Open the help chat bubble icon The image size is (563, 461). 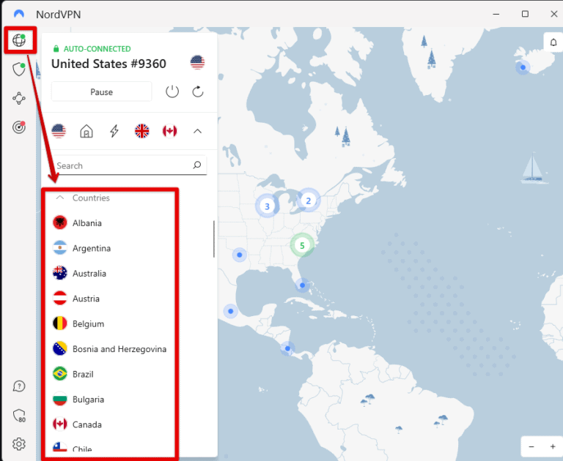point(19,386)
